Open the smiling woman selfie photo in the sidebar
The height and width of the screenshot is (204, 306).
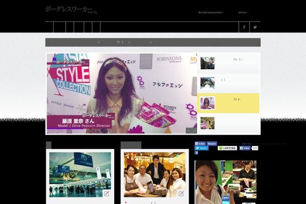[226, 182]
